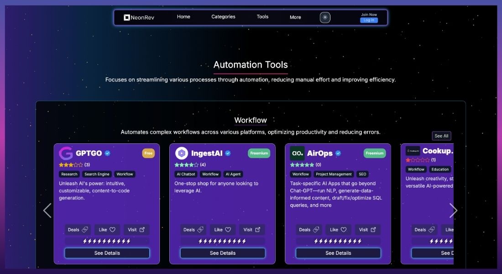Select the Project Management tag on AirOps
Screen dimensions: 502x274
[x=334, y=174]
